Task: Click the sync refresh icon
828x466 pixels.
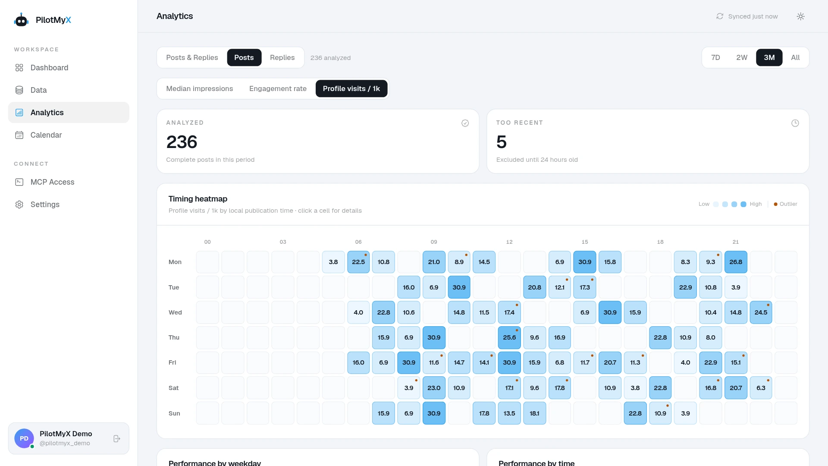Action: [x=720, y=16]
